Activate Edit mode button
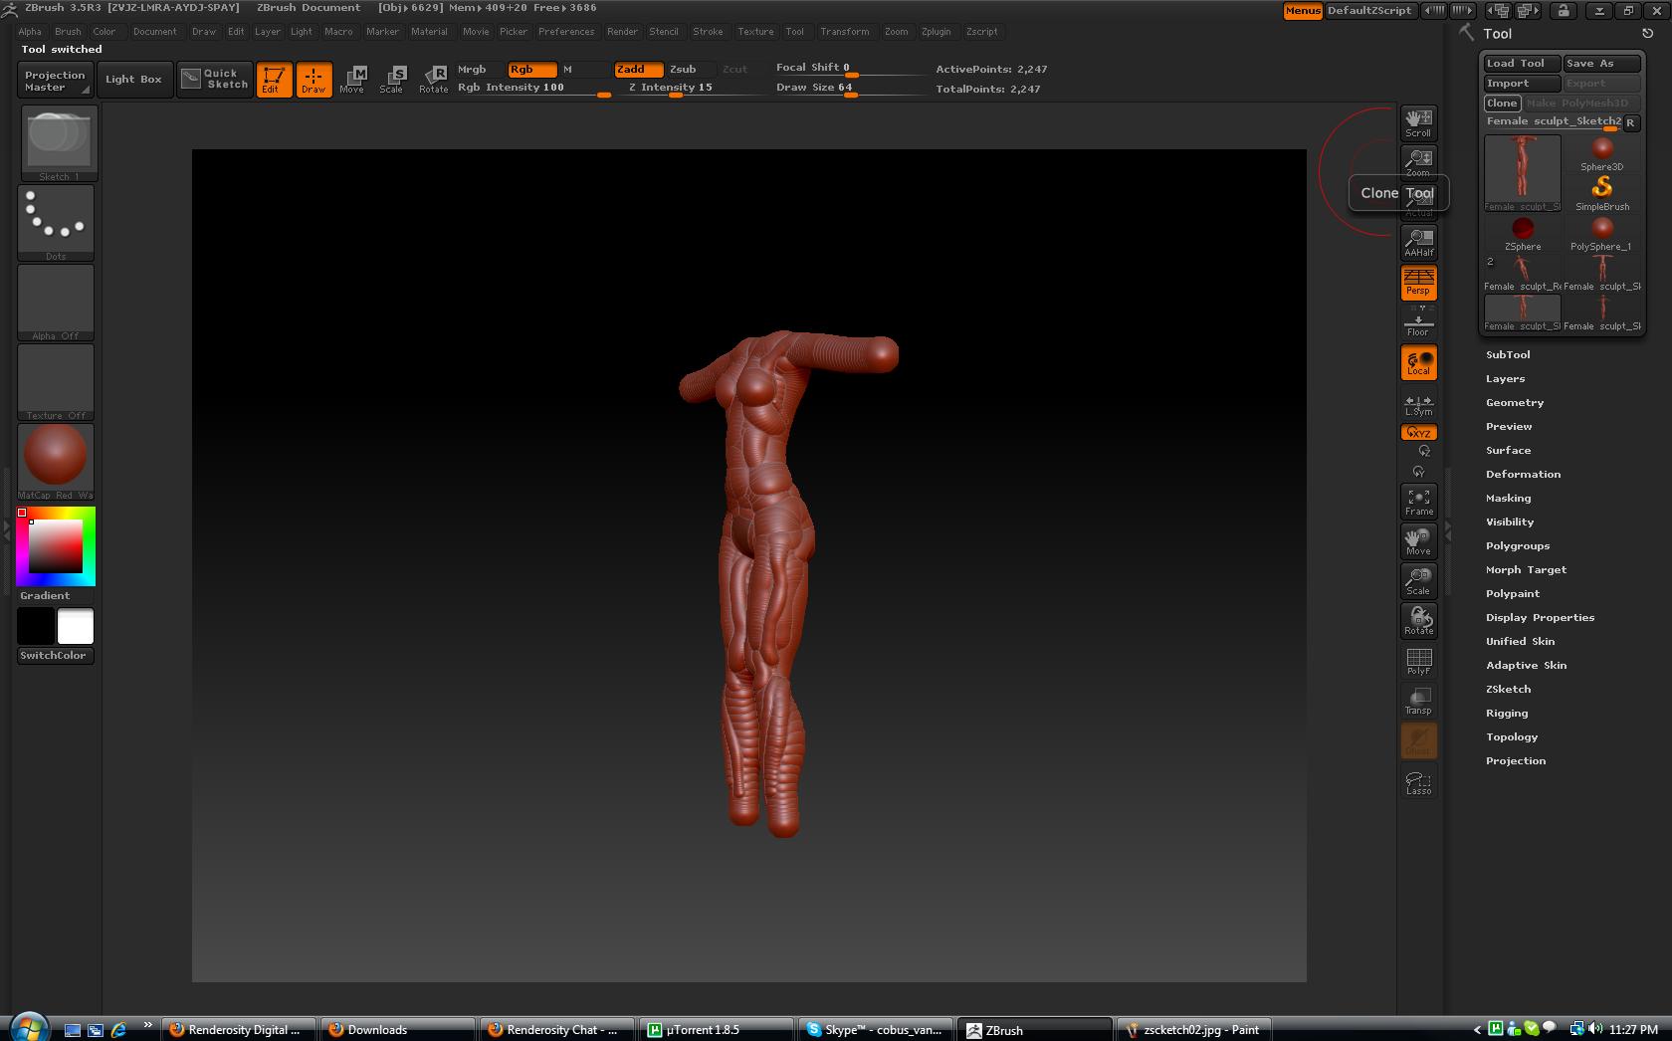 [x=274, y=80]
